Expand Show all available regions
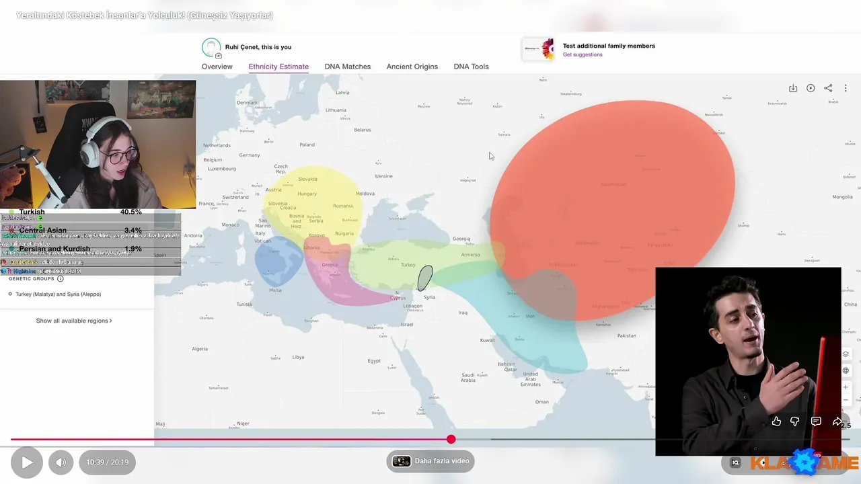 click(x=74, y=321)
